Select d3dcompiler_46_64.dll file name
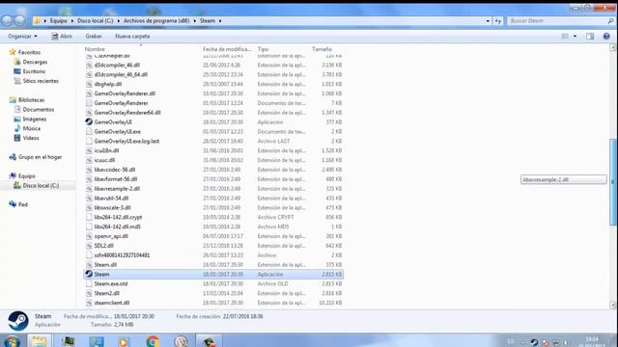Image resolution: width=618 pixels, height=347 pixels. click(x=121, y=74)
